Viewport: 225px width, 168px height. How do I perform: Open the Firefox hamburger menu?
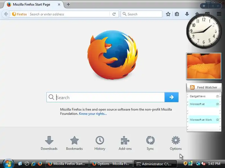click(219, 14)
